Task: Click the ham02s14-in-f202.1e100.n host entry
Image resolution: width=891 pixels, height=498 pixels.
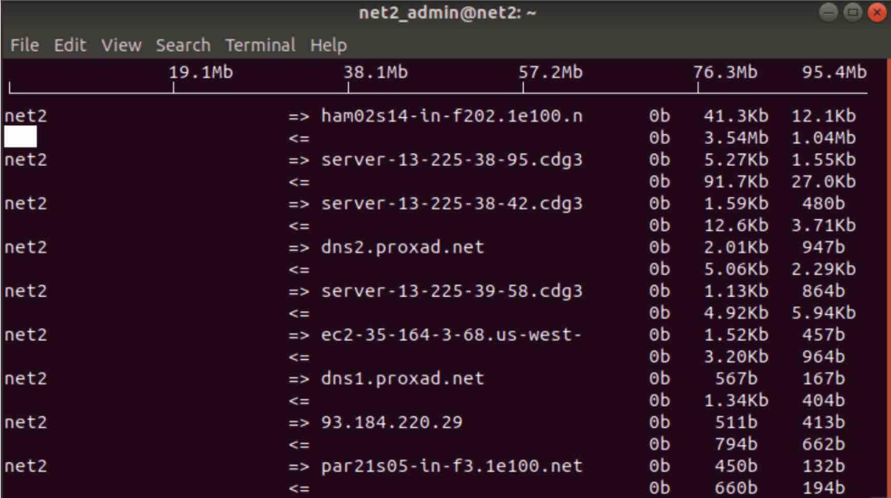Action: tap(452, 116)
